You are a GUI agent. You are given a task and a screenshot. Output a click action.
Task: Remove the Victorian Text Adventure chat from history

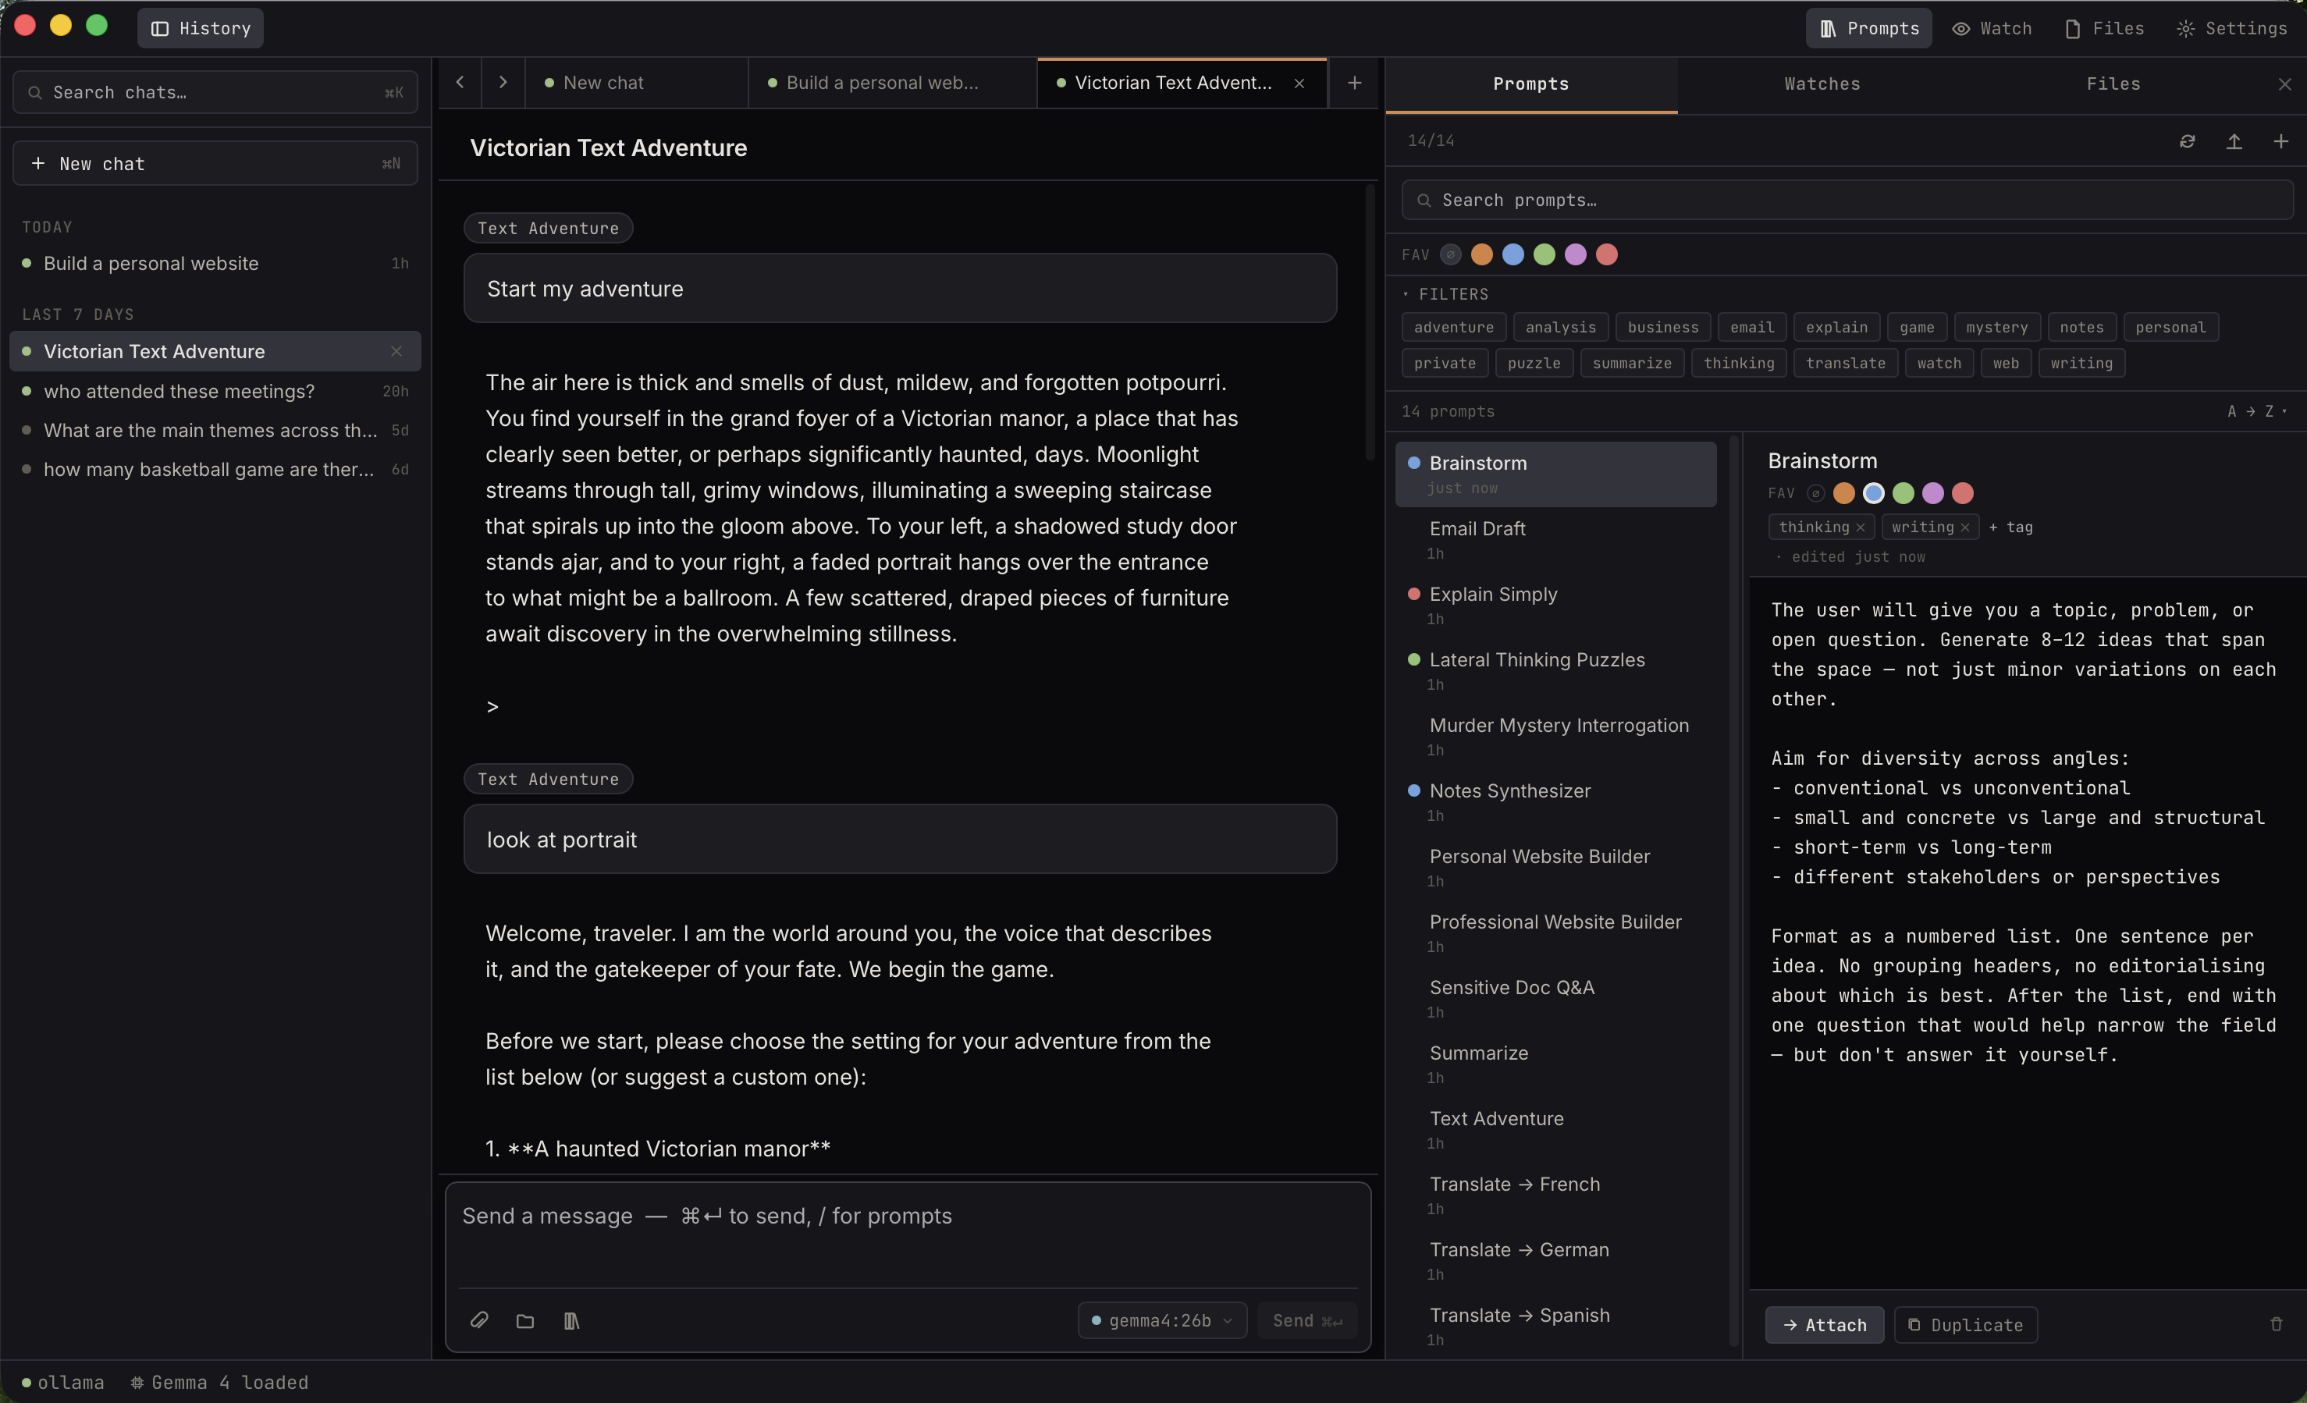pos(396,352)
